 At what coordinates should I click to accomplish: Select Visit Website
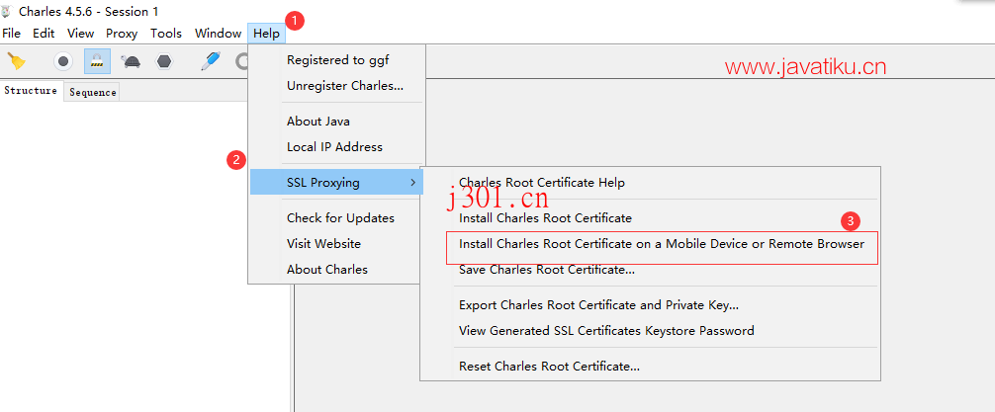(x=337, y=243)
